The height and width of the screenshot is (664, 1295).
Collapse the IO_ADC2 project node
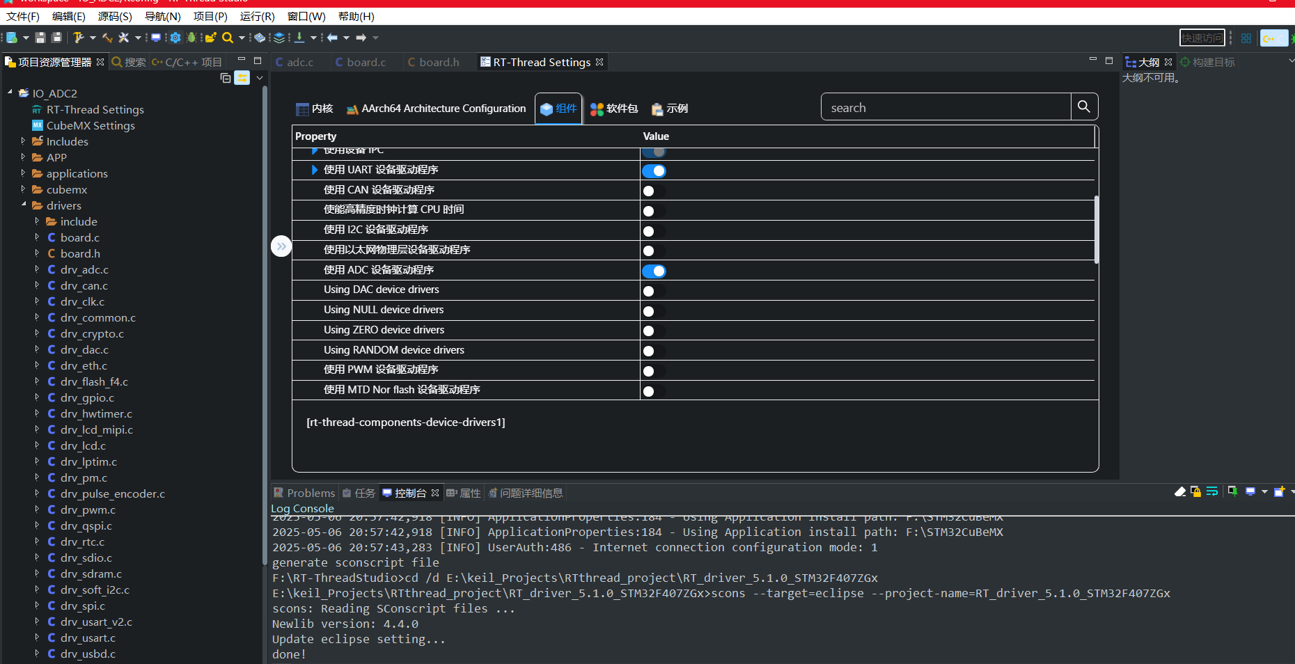(x=10, y=92)
